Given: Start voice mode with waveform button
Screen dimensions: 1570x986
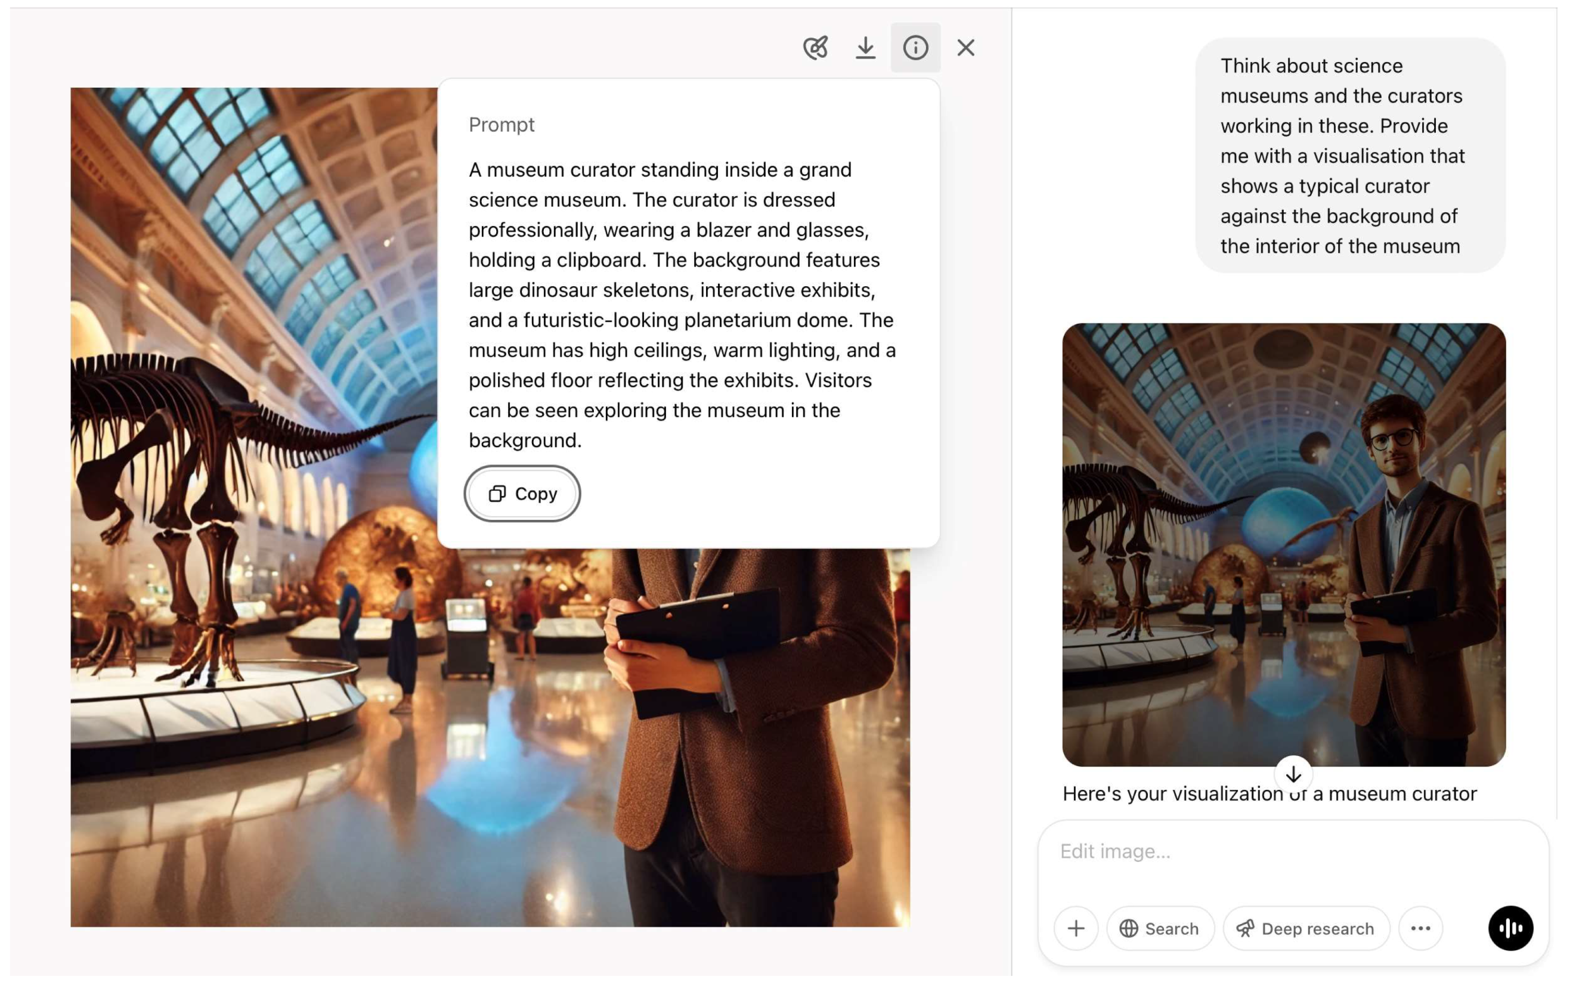Looking at the screenshot, I should coord(1510,928).
